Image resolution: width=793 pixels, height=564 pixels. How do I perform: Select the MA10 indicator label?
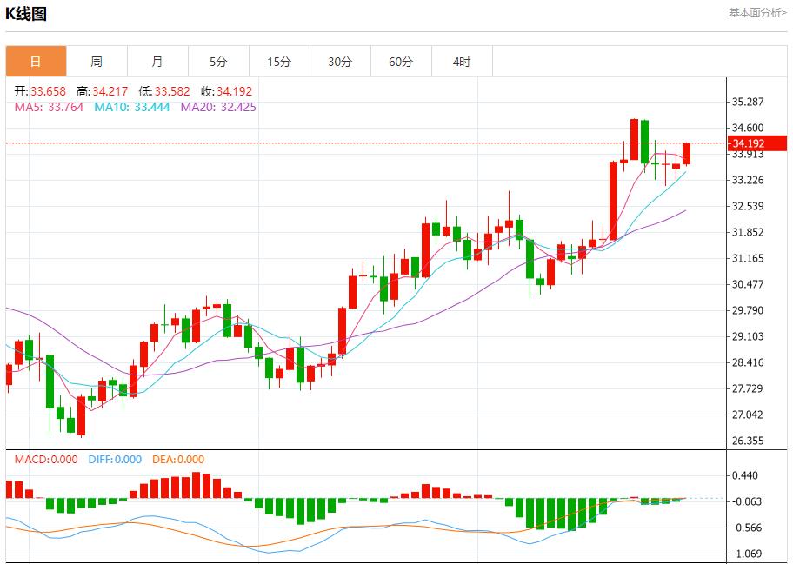tap(132, 107)
